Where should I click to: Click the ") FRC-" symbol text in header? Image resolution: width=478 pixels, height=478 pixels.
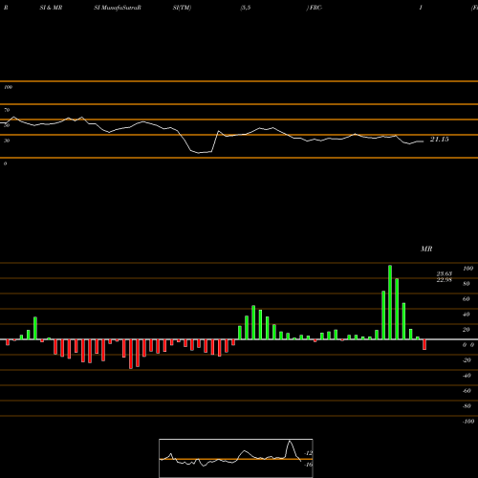point(315,8)
